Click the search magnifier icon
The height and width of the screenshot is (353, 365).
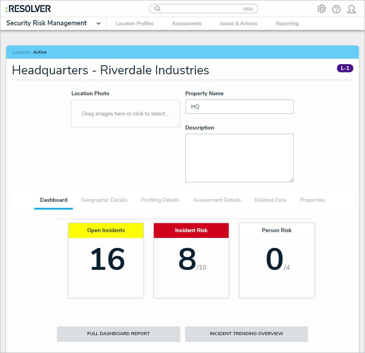click(x=157, y=9)
